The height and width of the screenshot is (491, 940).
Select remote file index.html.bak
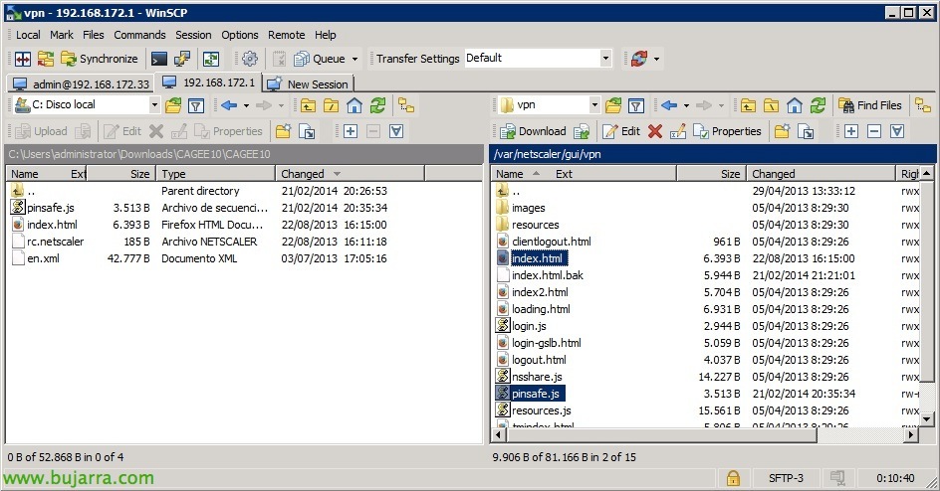point(548,275)
